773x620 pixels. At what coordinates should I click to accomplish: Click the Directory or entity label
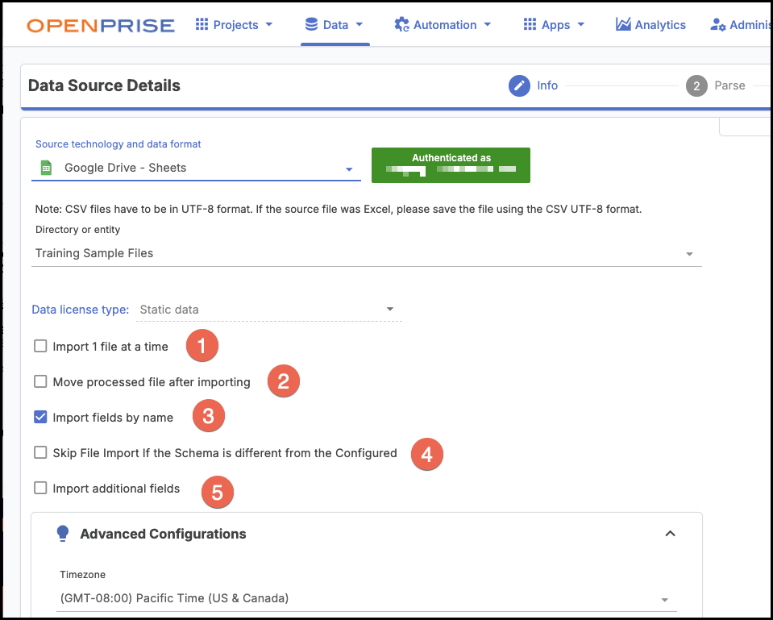pos(78,229)
